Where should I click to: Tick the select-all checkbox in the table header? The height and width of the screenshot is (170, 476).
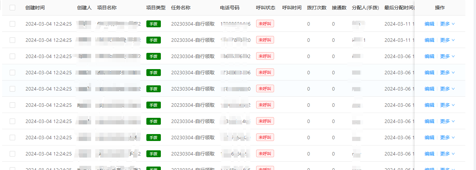pos(12,8)
